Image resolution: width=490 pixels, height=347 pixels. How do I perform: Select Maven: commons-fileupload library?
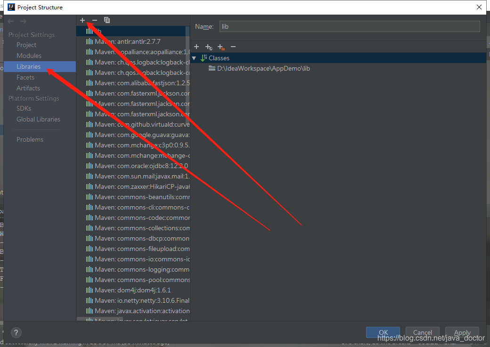133,249
